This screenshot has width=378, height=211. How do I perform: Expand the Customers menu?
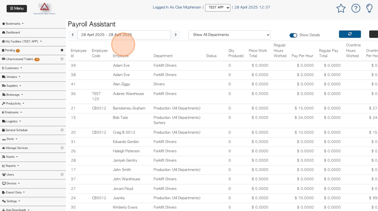click(x=12, y=68)
